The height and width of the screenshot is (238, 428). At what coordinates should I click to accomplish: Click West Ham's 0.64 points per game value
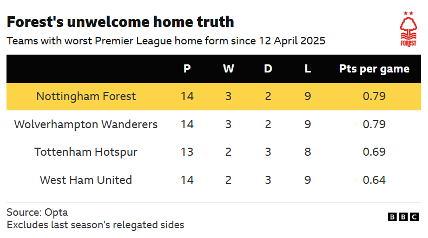coord(374,180)
